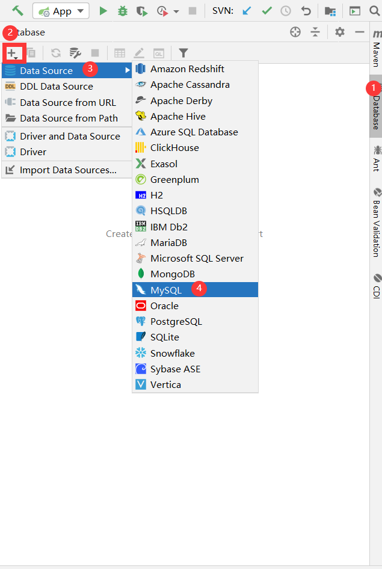Screen dimensions: 382x569
Task: Select Data Source from Path
Action: click(x=67, y=118)
